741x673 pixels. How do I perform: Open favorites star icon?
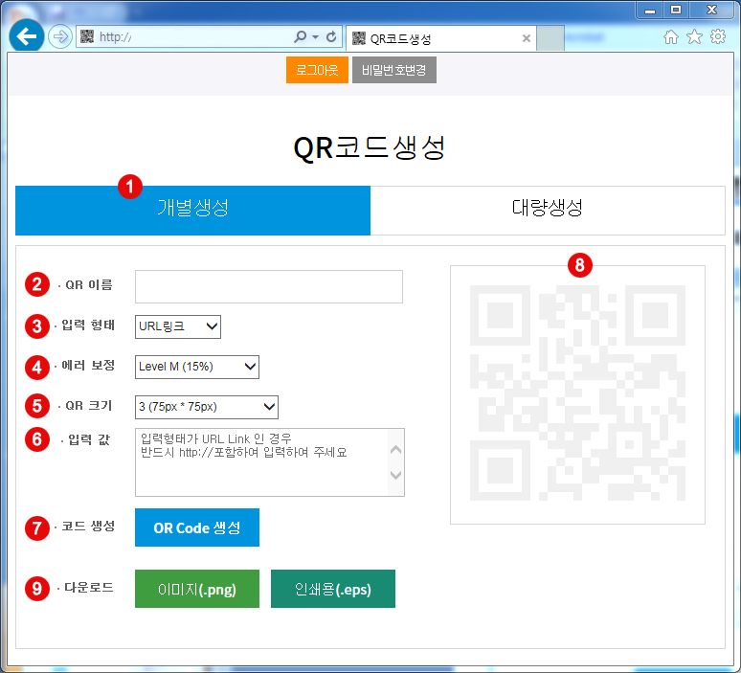pyautogui.click(x=694, y=36)
